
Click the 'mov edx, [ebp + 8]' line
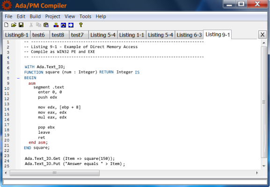click(x=59, y=108)
